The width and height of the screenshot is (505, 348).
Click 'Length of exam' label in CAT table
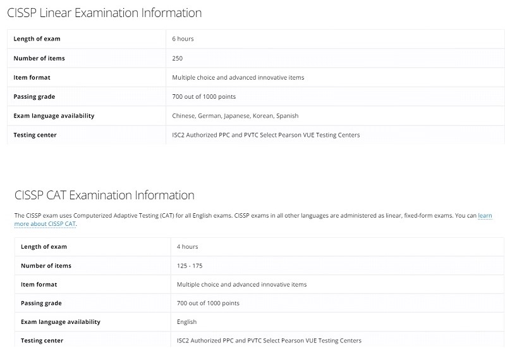click(x=44, y=247)
